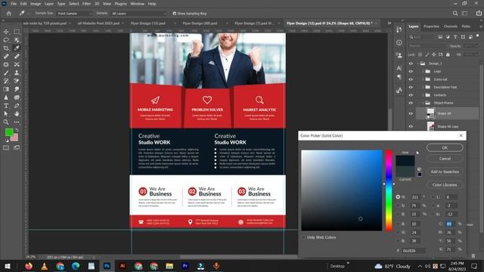
Task: Click swap foreground/background colors arrow
Action: pyautogui.click(x=17, y=130)
